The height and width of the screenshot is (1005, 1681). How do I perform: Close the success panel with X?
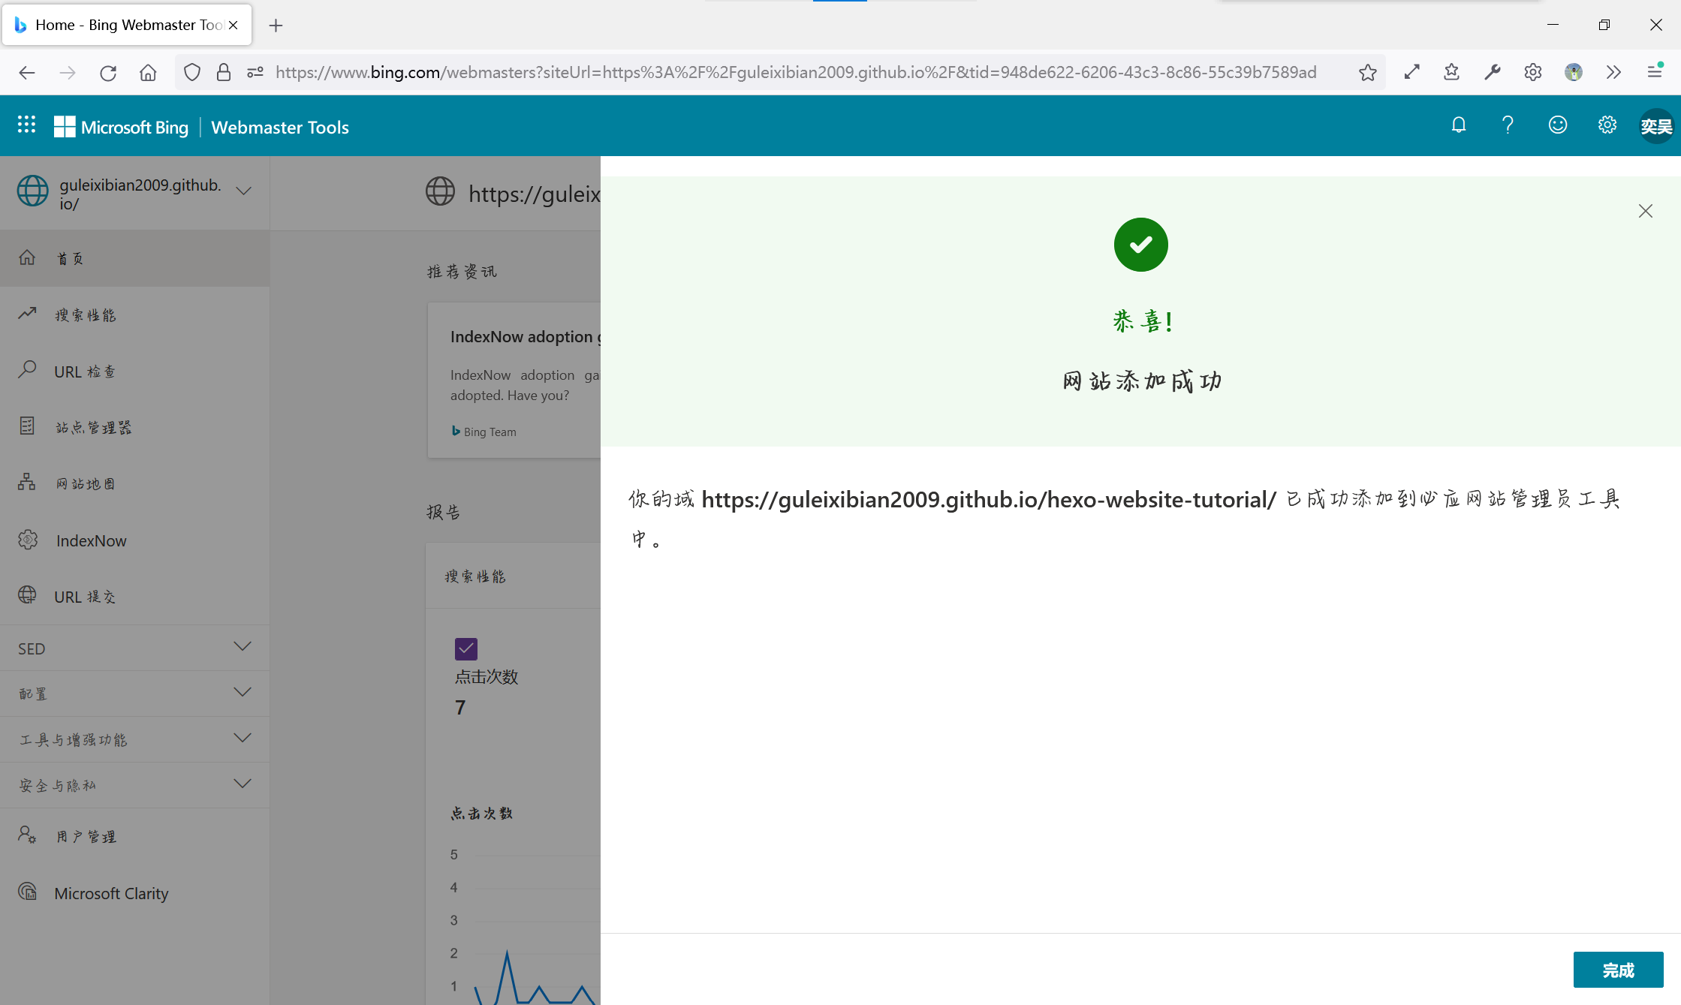tap(1645, 211)
